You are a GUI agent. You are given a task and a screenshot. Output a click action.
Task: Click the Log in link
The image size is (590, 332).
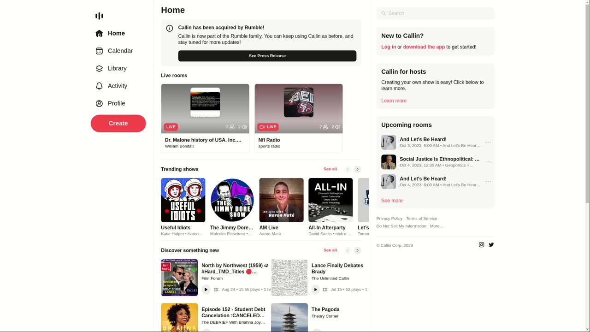tap(389, 47)
